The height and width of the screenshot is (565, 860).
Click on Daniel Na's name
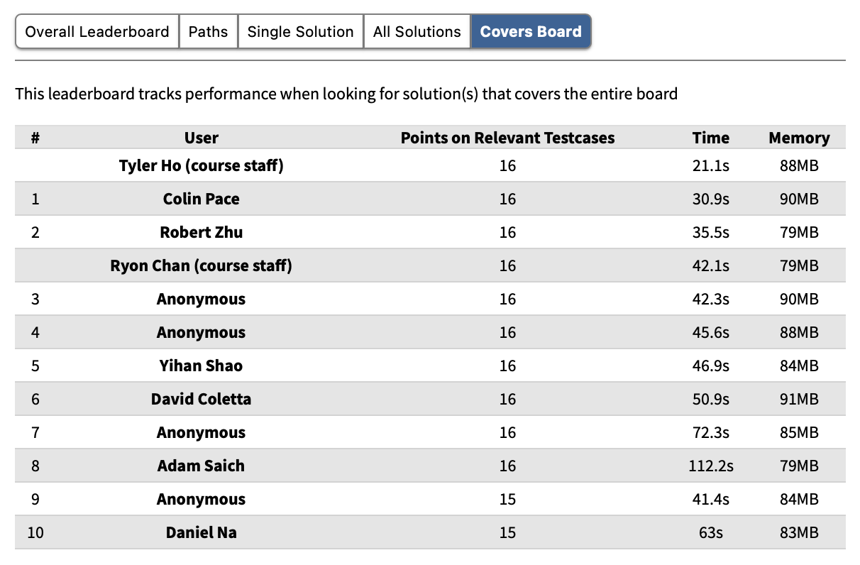point(202,532)
